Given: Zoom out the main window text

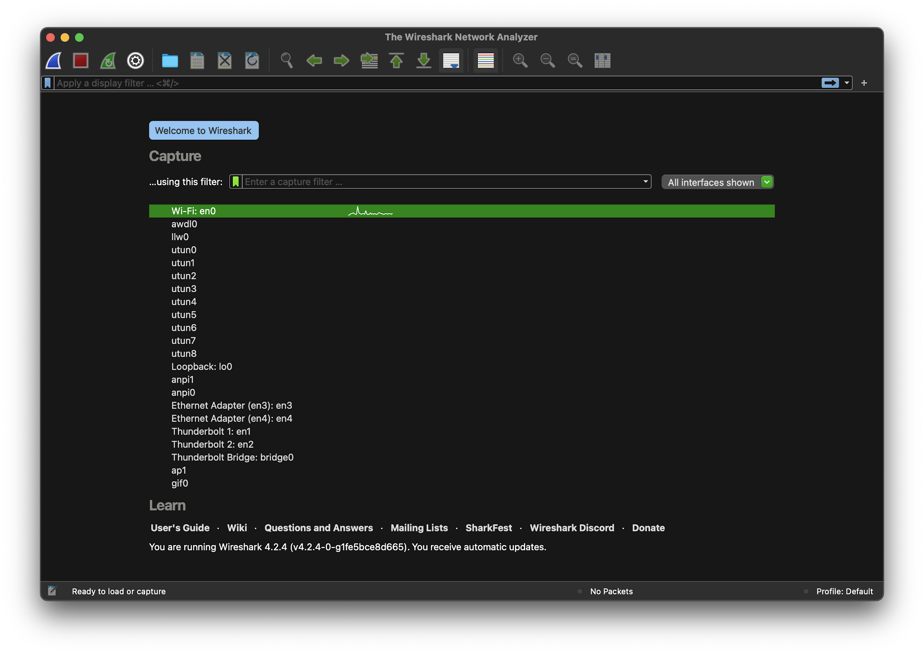Looking at the screenshot, I should tap(548, 60).
